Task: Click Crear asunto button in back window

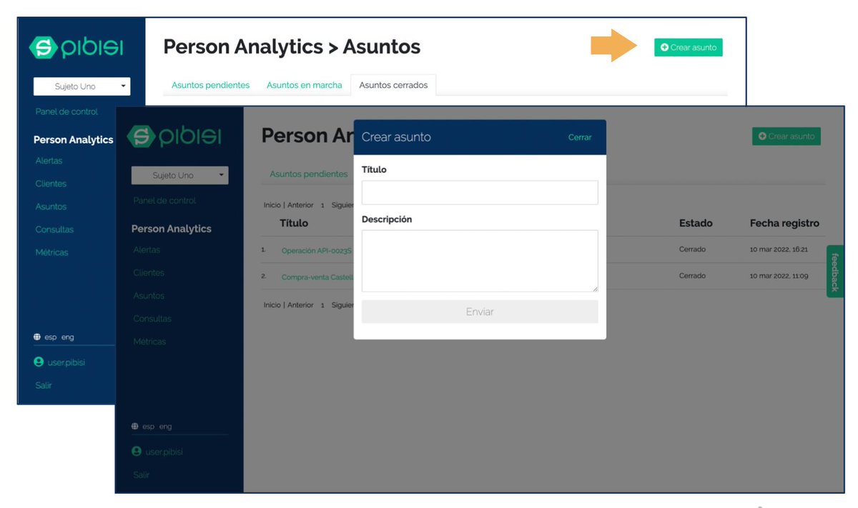Action: 689,47
